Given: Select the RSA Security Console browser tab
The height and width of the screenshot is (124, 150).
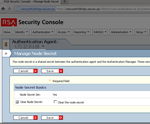Looking at the screenshot, I should (x=30, y=2).
